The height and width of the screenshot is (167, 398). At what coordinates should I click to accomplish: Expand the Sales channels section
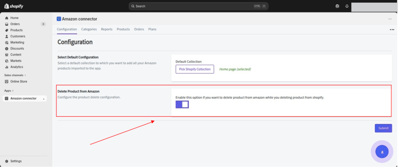tap(15, 75)
